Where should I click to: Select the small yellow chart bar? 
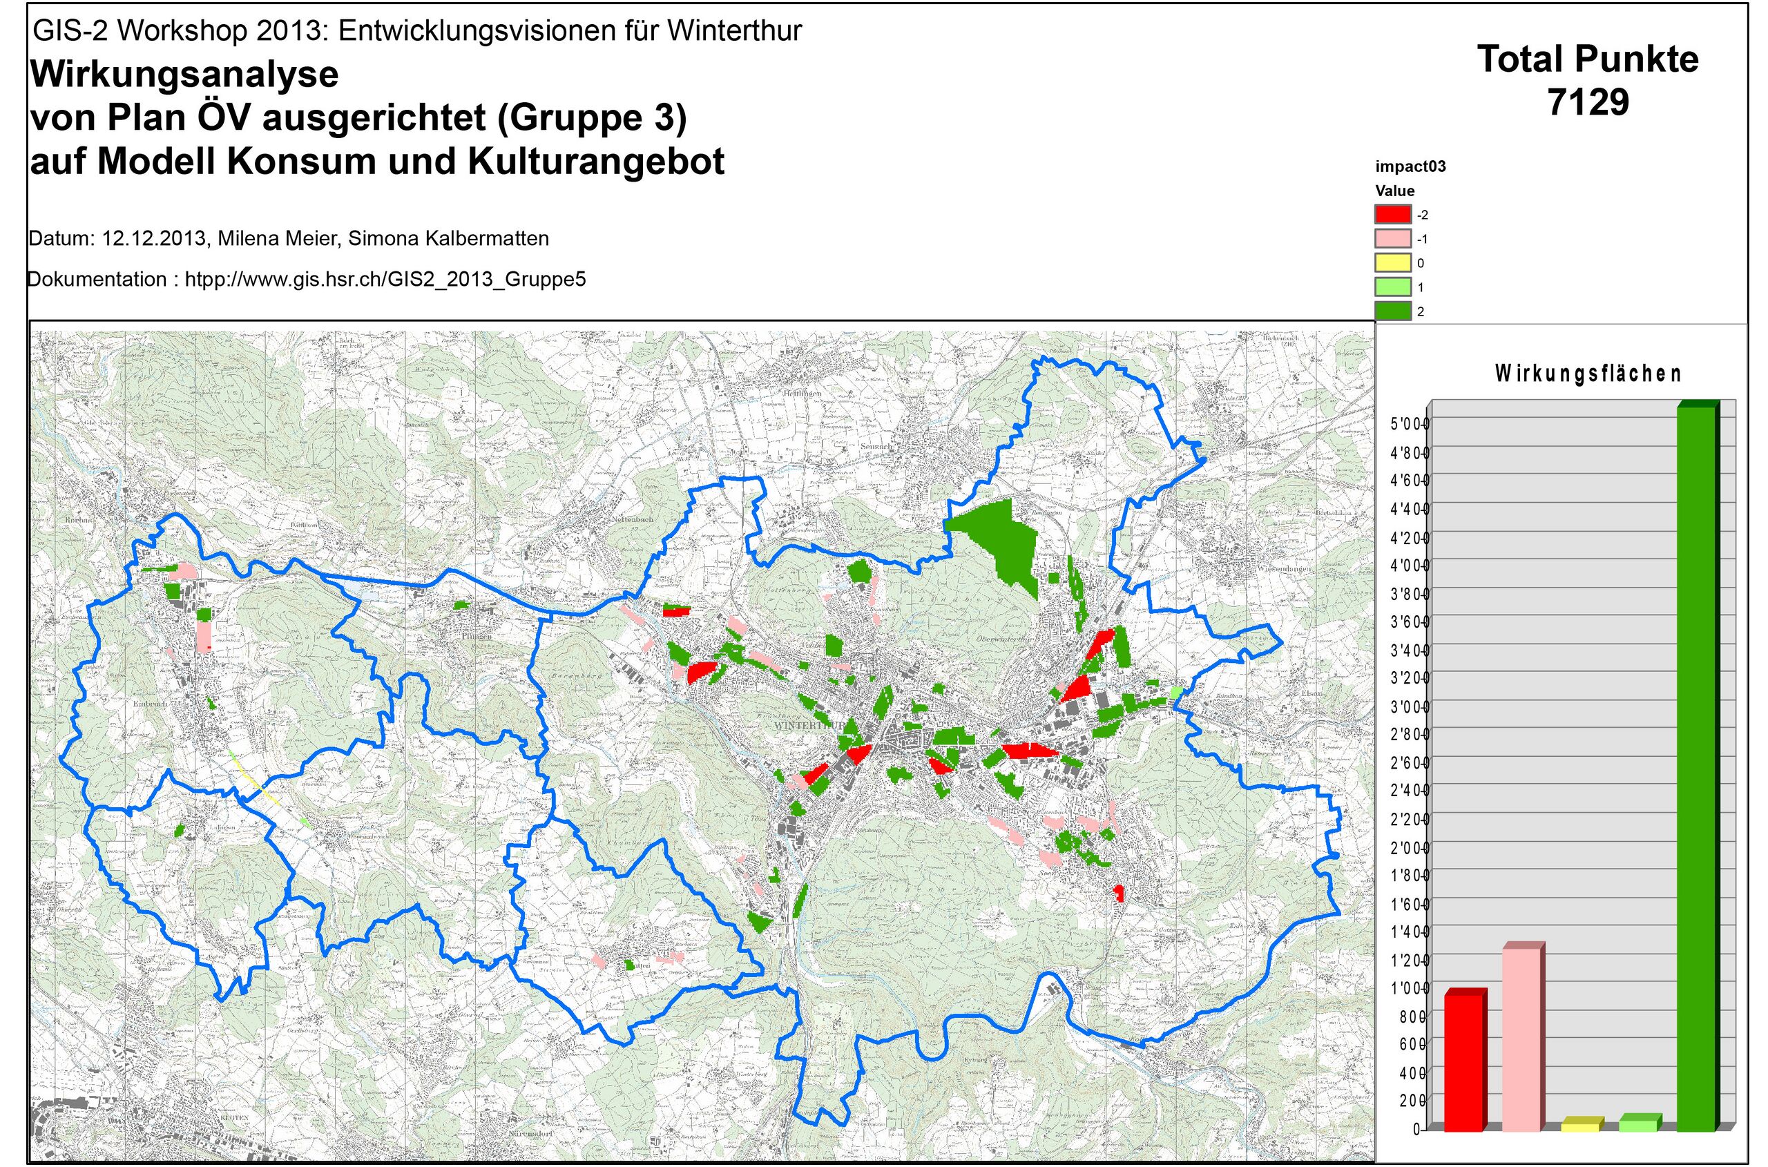[x=1579, y=1127]
